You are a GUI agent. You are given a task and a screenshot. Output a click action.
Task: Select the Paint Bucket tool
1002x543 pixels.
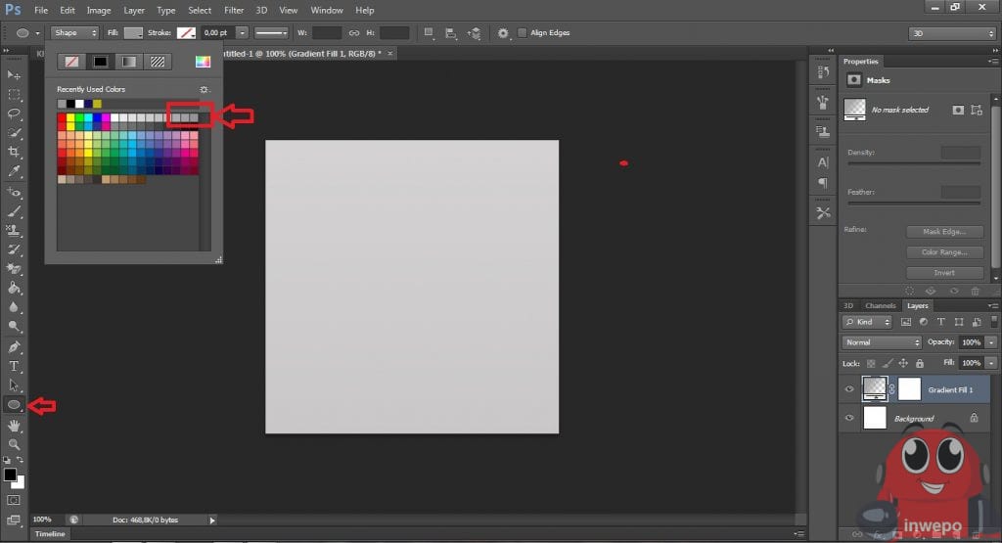click(x=14, y=288)
